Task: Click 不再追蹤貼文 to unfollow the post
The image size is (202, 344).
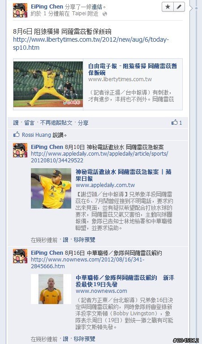Action: pos(56,123)
